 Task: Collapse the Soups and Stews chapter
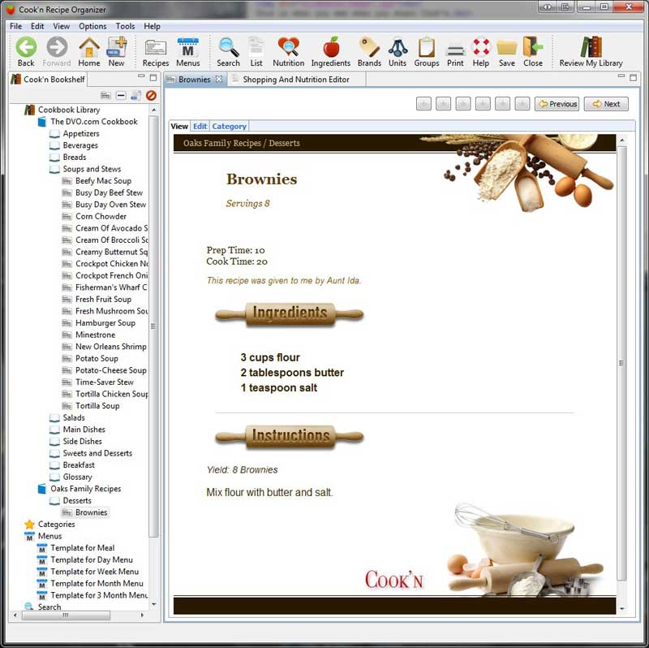85,169
